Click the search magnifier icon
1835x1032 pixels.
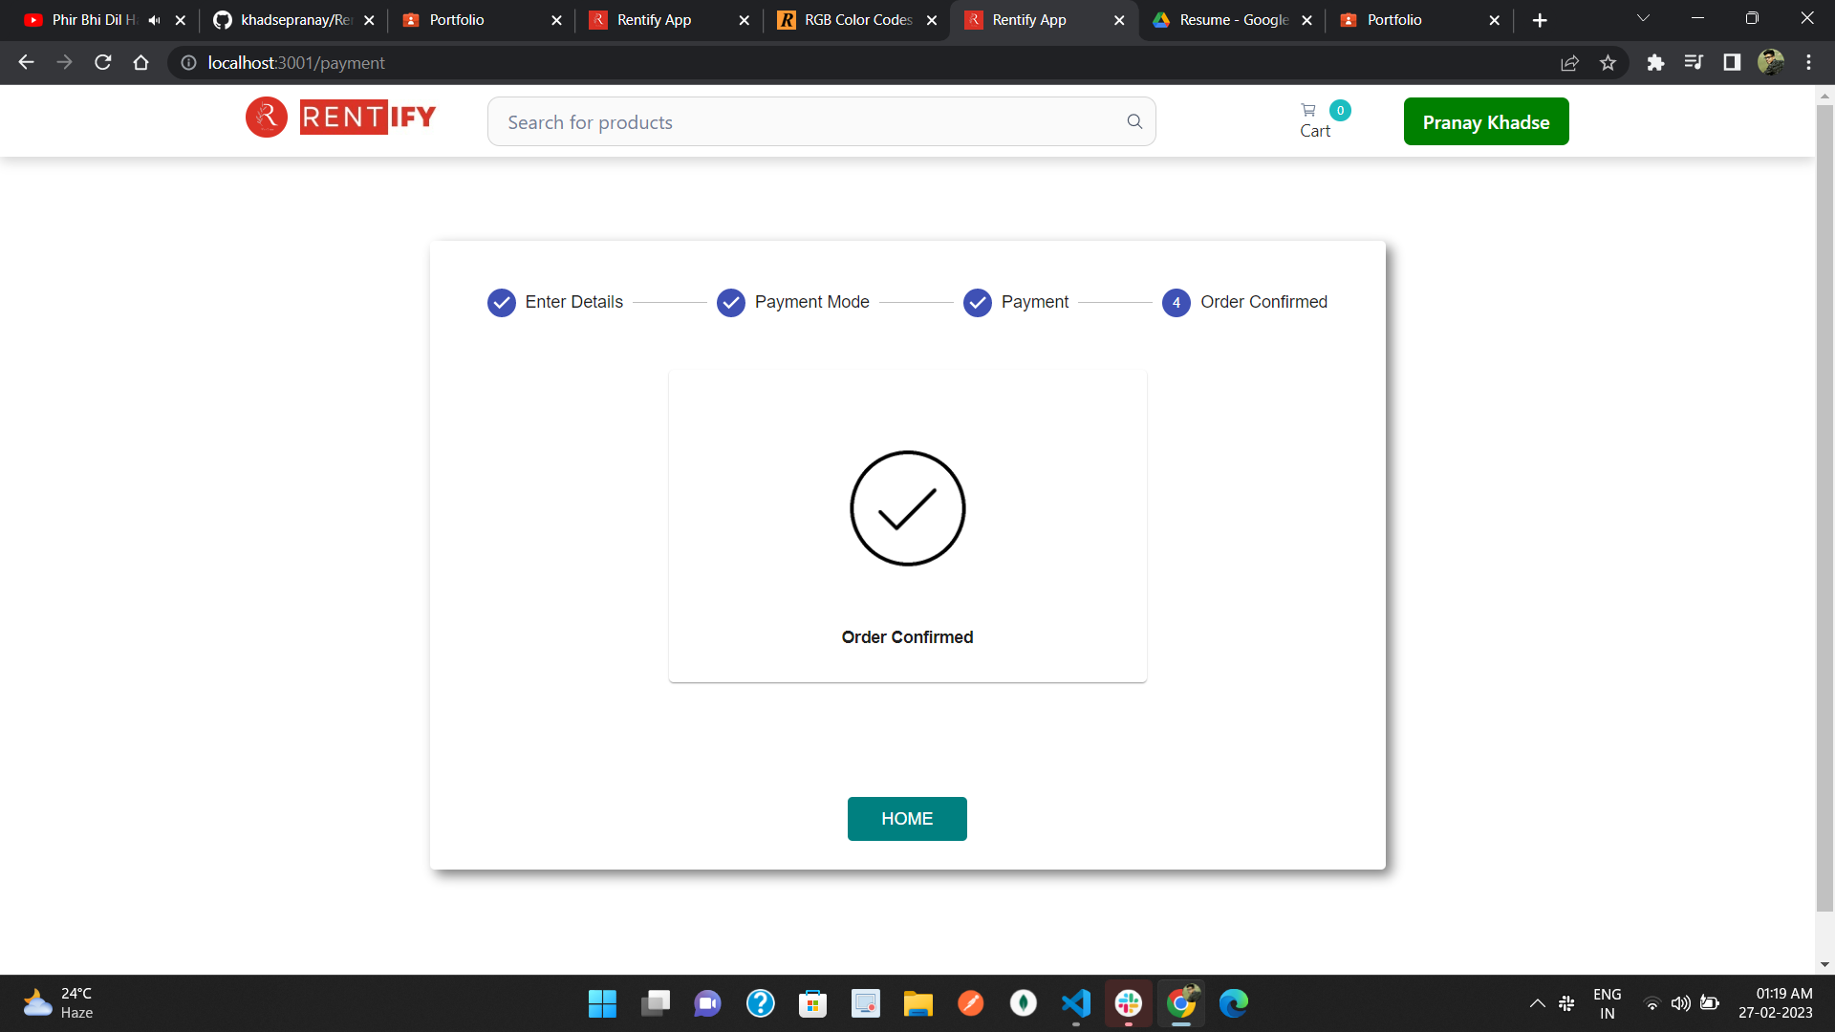(1134, 121)
